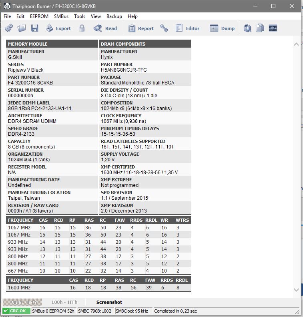Viewport: 303px width, 317px height.
Task: Click the settings gears toolbar icon
Action: 9,28
